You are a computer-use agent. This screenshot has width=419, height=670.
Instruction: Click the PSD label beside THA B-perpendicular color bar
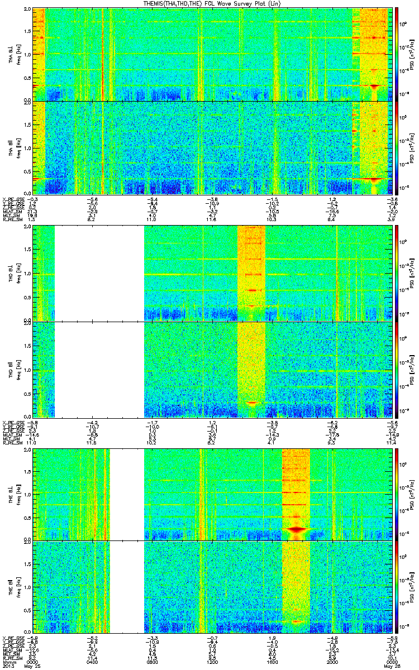(x=412, y=54)
